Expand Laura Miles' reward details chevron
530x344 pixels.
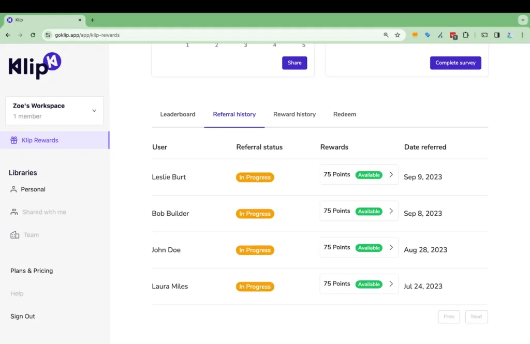391,284
